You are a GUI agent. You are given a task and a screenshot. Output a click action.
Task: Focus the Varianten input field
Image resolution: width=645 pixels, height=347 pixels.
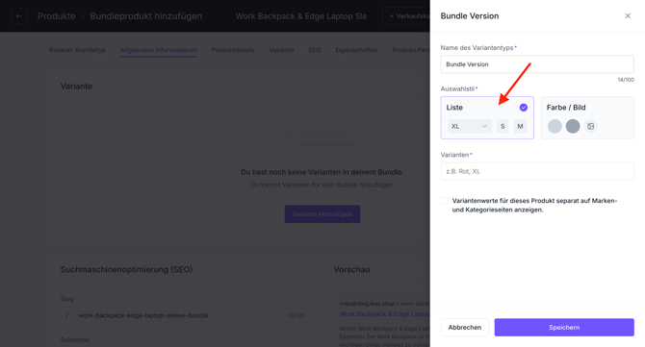pyautogui.click(x=537, y=172)
